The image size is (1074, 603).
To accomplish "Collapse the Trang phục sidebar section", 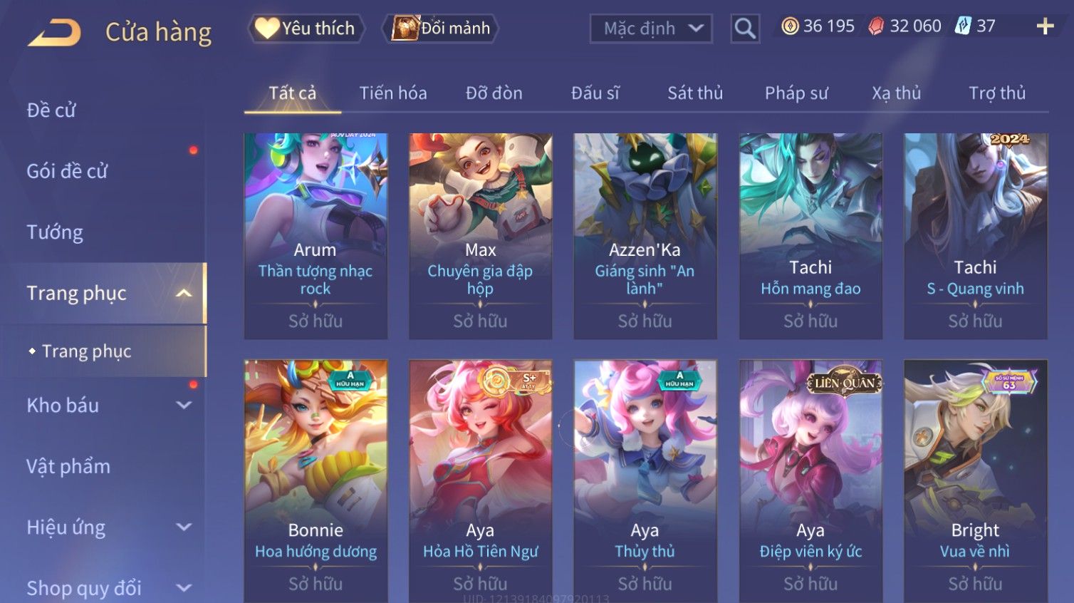I will [x=184, y=293].
